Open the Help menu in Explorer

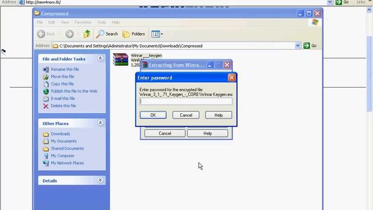pos(115,22)
